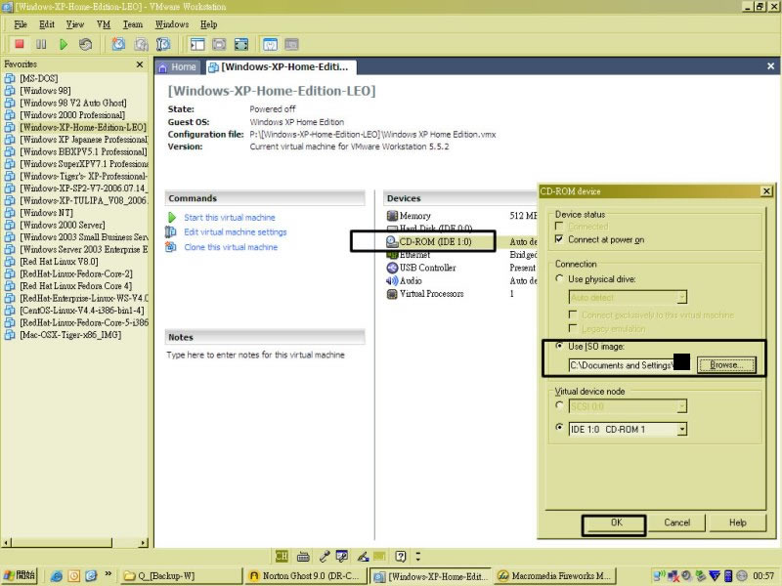The image size is (782, 586).
Task: Select [Windows 98] in Favorites
Action: 45,90
